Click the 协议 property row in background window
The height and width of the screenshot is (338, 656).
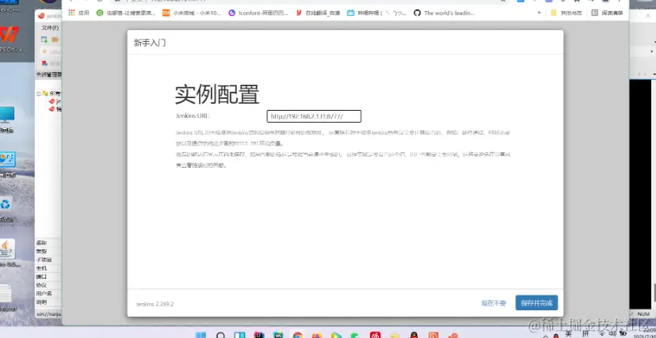pos(48,285)
